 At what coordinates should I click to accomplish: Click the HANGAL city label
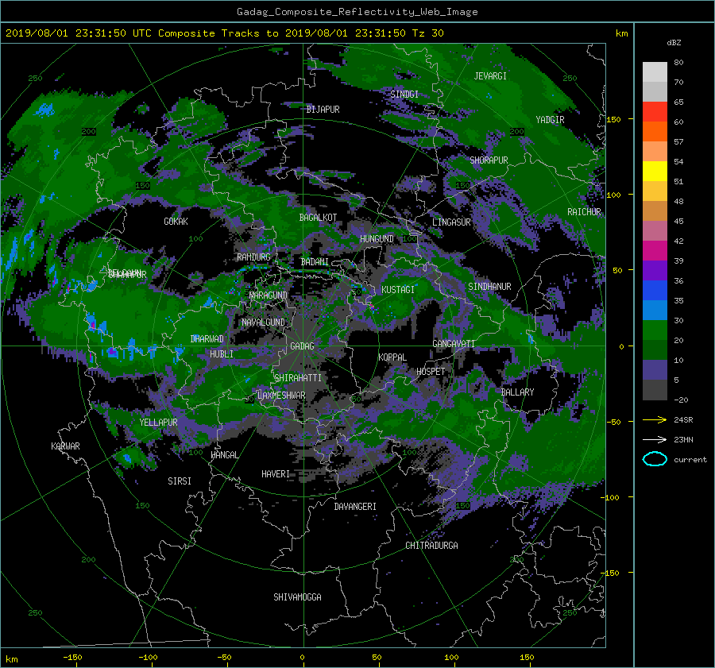point(224,454)
